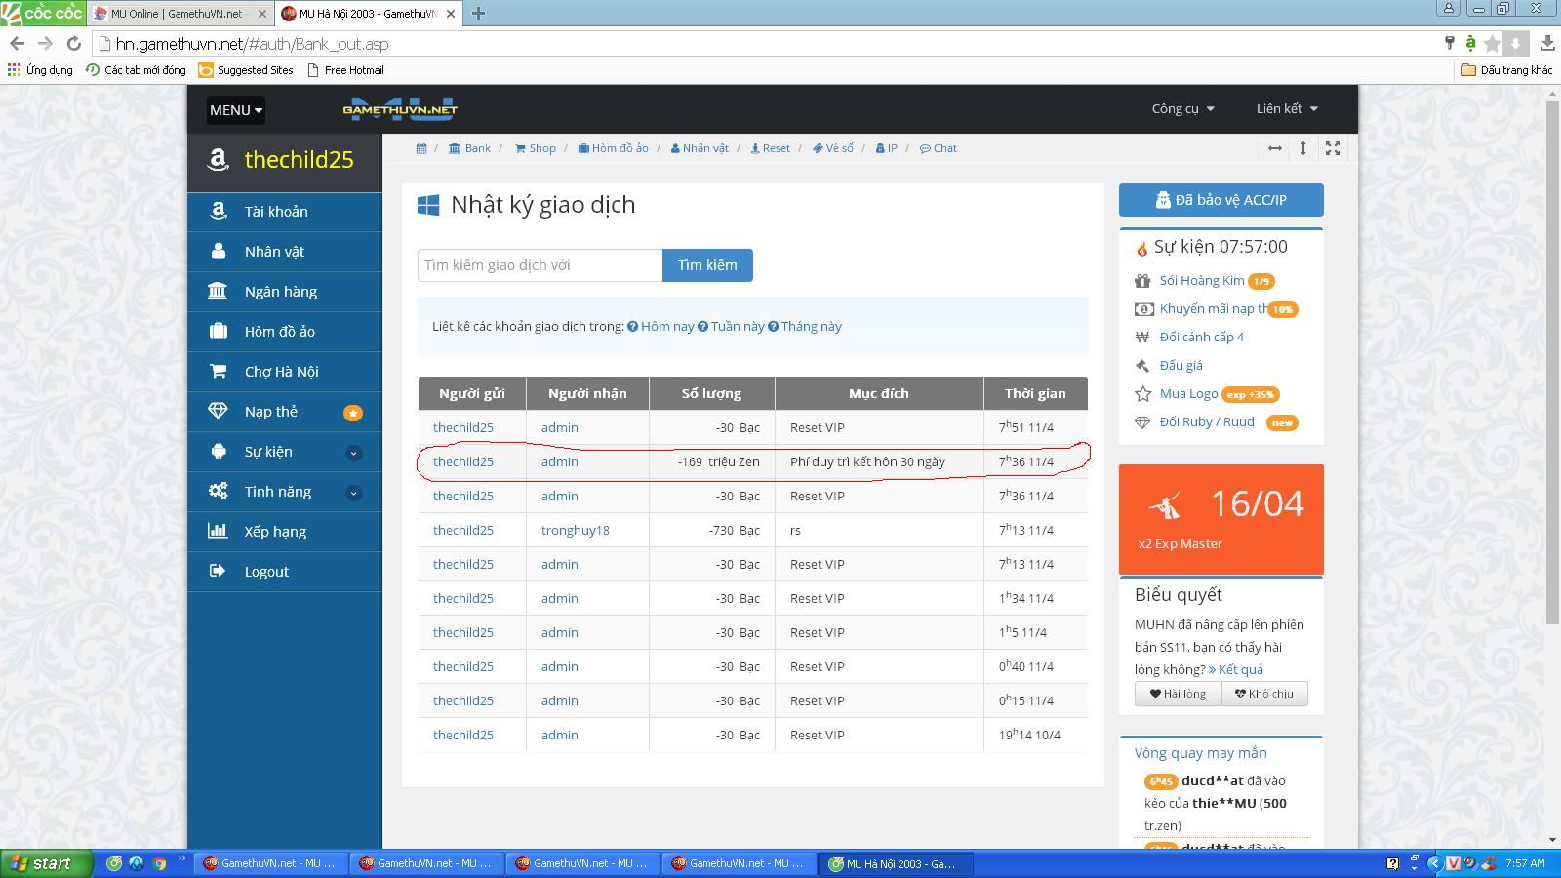Reload the page with browser refresh icon
The image size is (1561, 878).
(x=73, y=43)
